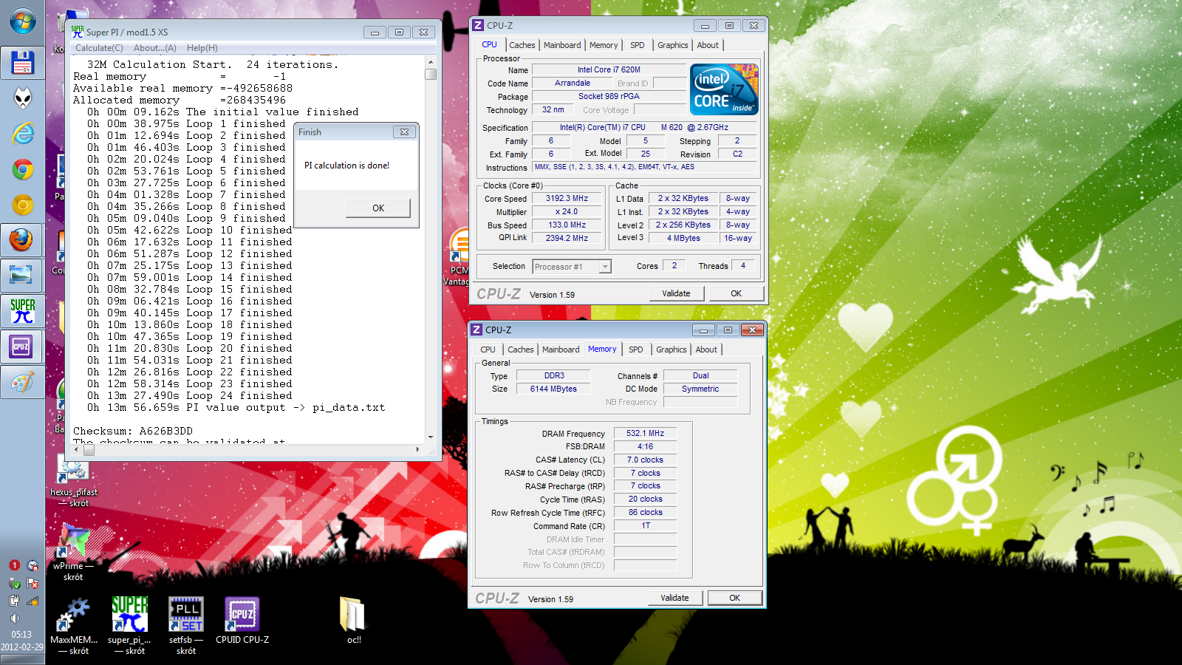Click the volume speaker tray icon
This screenshot has height=665, width=1182.
(x=14, y=618)
